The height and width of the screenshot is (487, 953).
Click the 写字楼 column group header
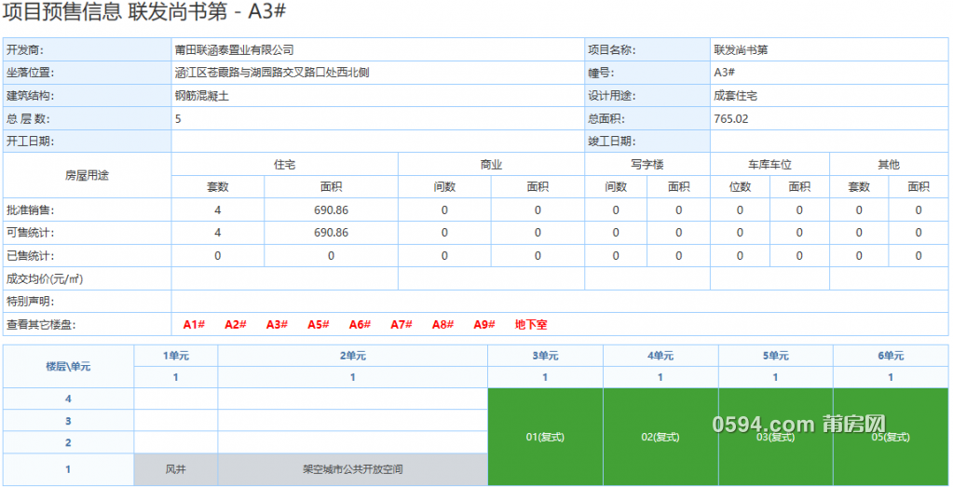[x=647, y=165]
